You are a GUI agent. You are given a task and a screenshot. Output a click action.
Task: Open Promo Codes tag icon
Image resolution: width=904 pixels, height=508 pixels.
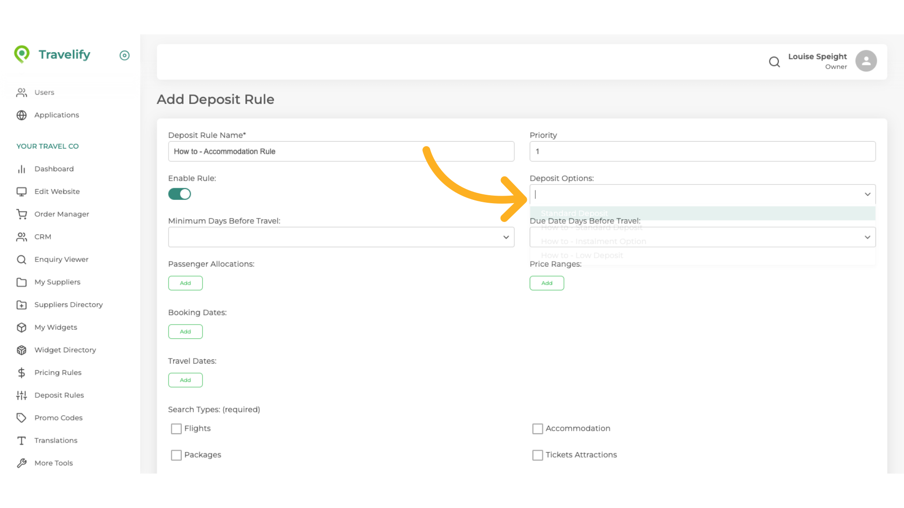click(22, 418)
